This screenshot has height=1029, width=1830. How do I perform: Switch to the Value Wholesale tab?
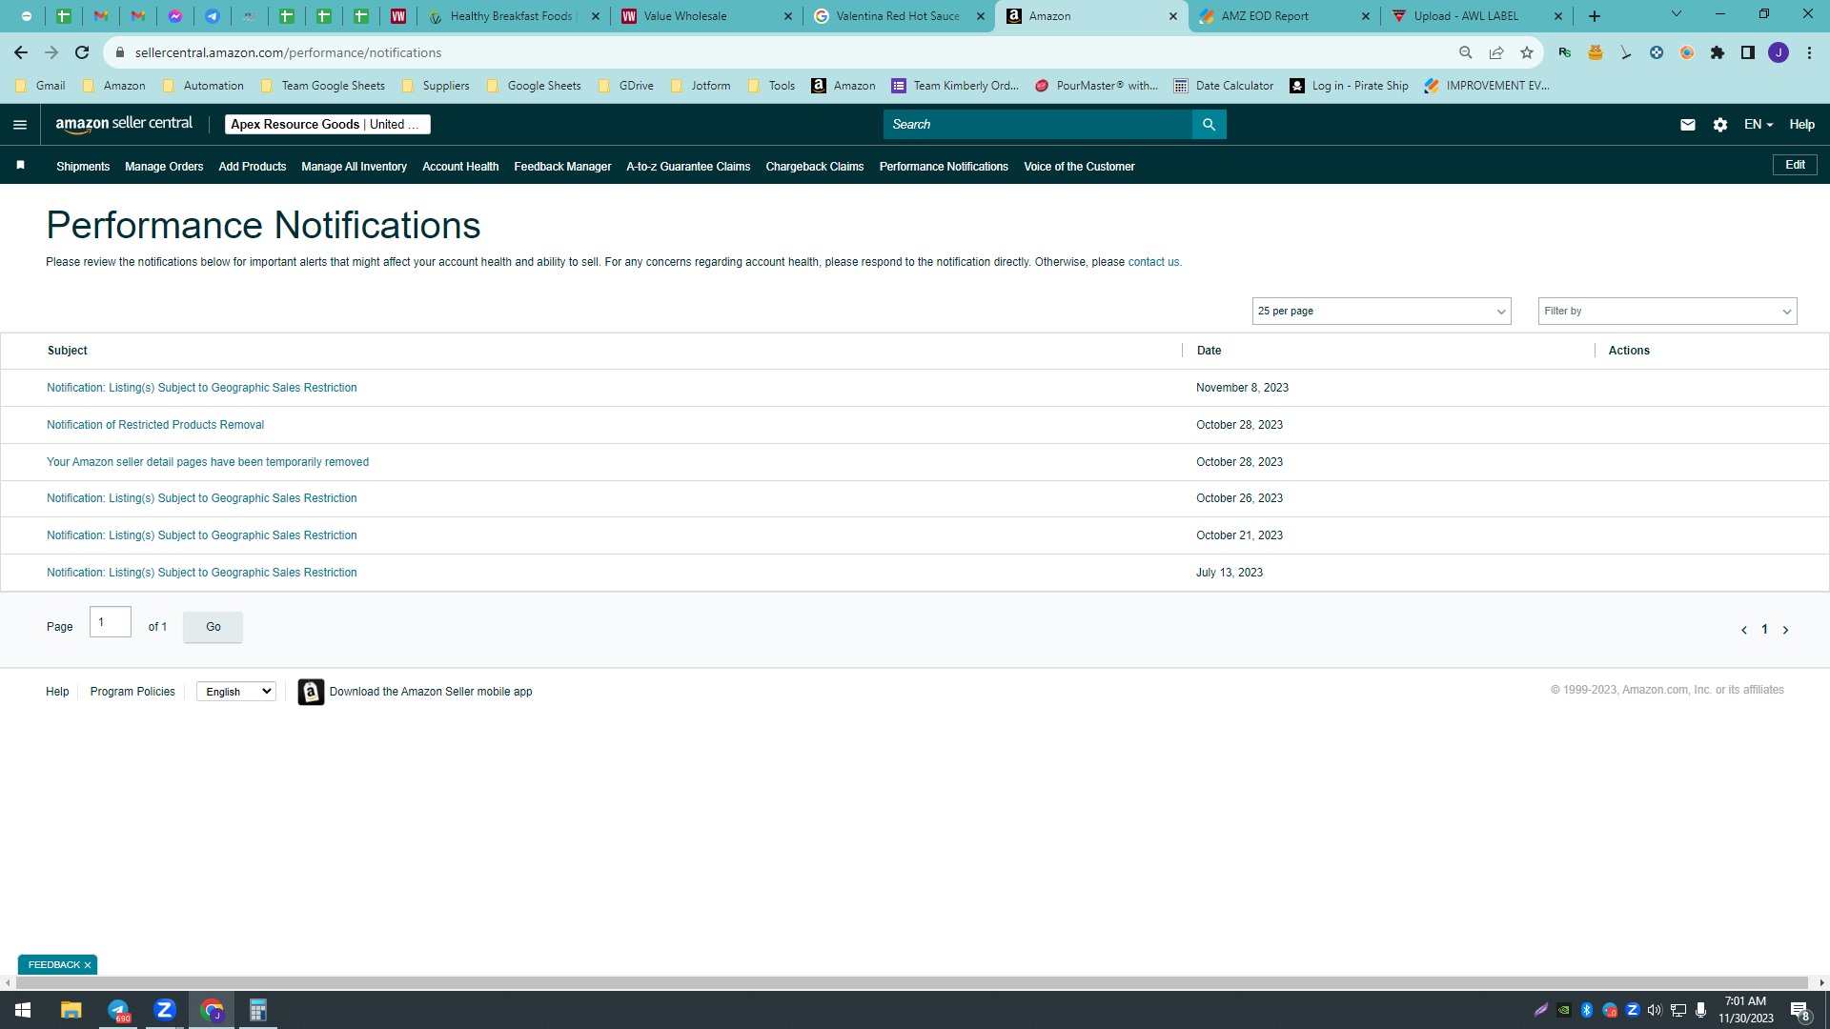pyautogui.click(x=705, y=16)
